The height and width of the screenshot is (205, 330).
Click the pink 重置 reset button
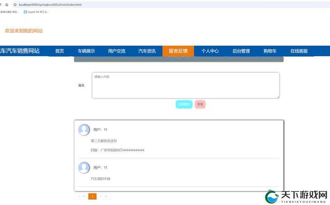point(200,104)
